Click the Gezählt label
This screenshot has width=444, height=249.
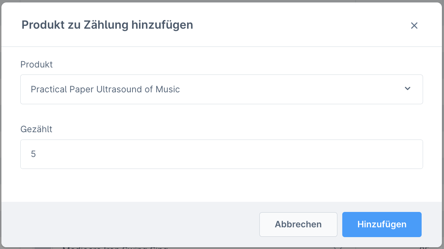coord(36,129)
